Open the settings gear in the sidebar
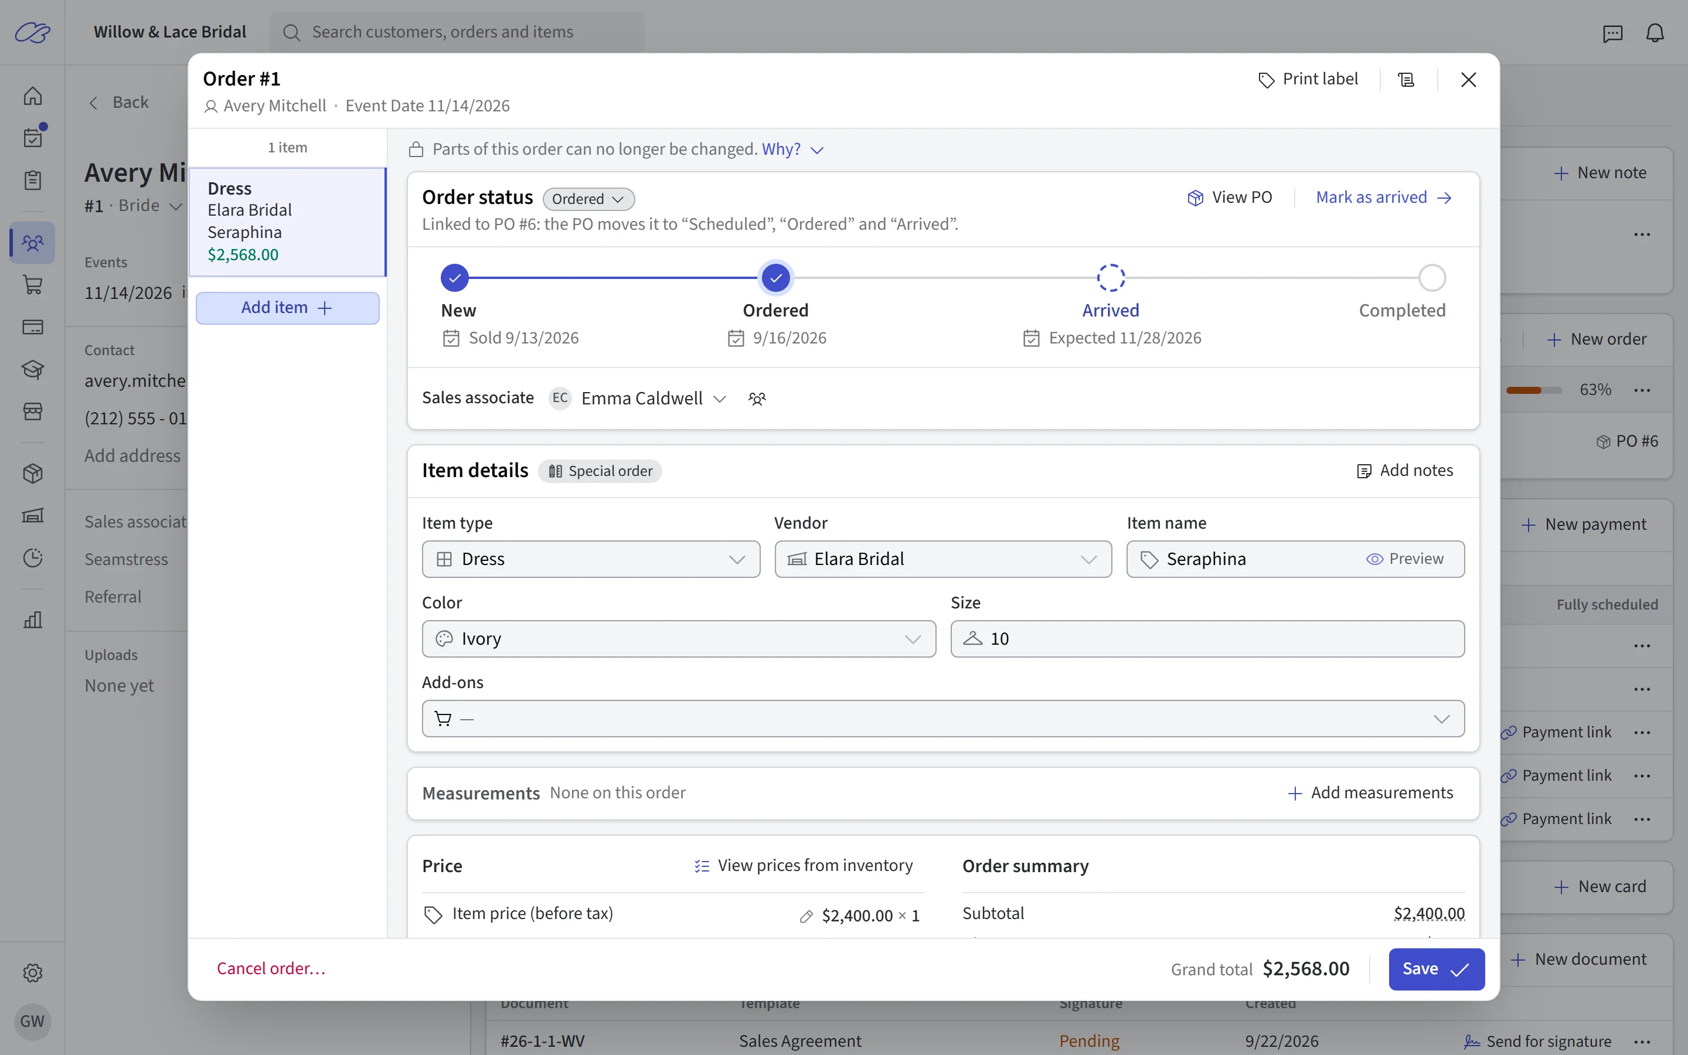This screenshot has height=1055, width=1688. click(33, 972)
